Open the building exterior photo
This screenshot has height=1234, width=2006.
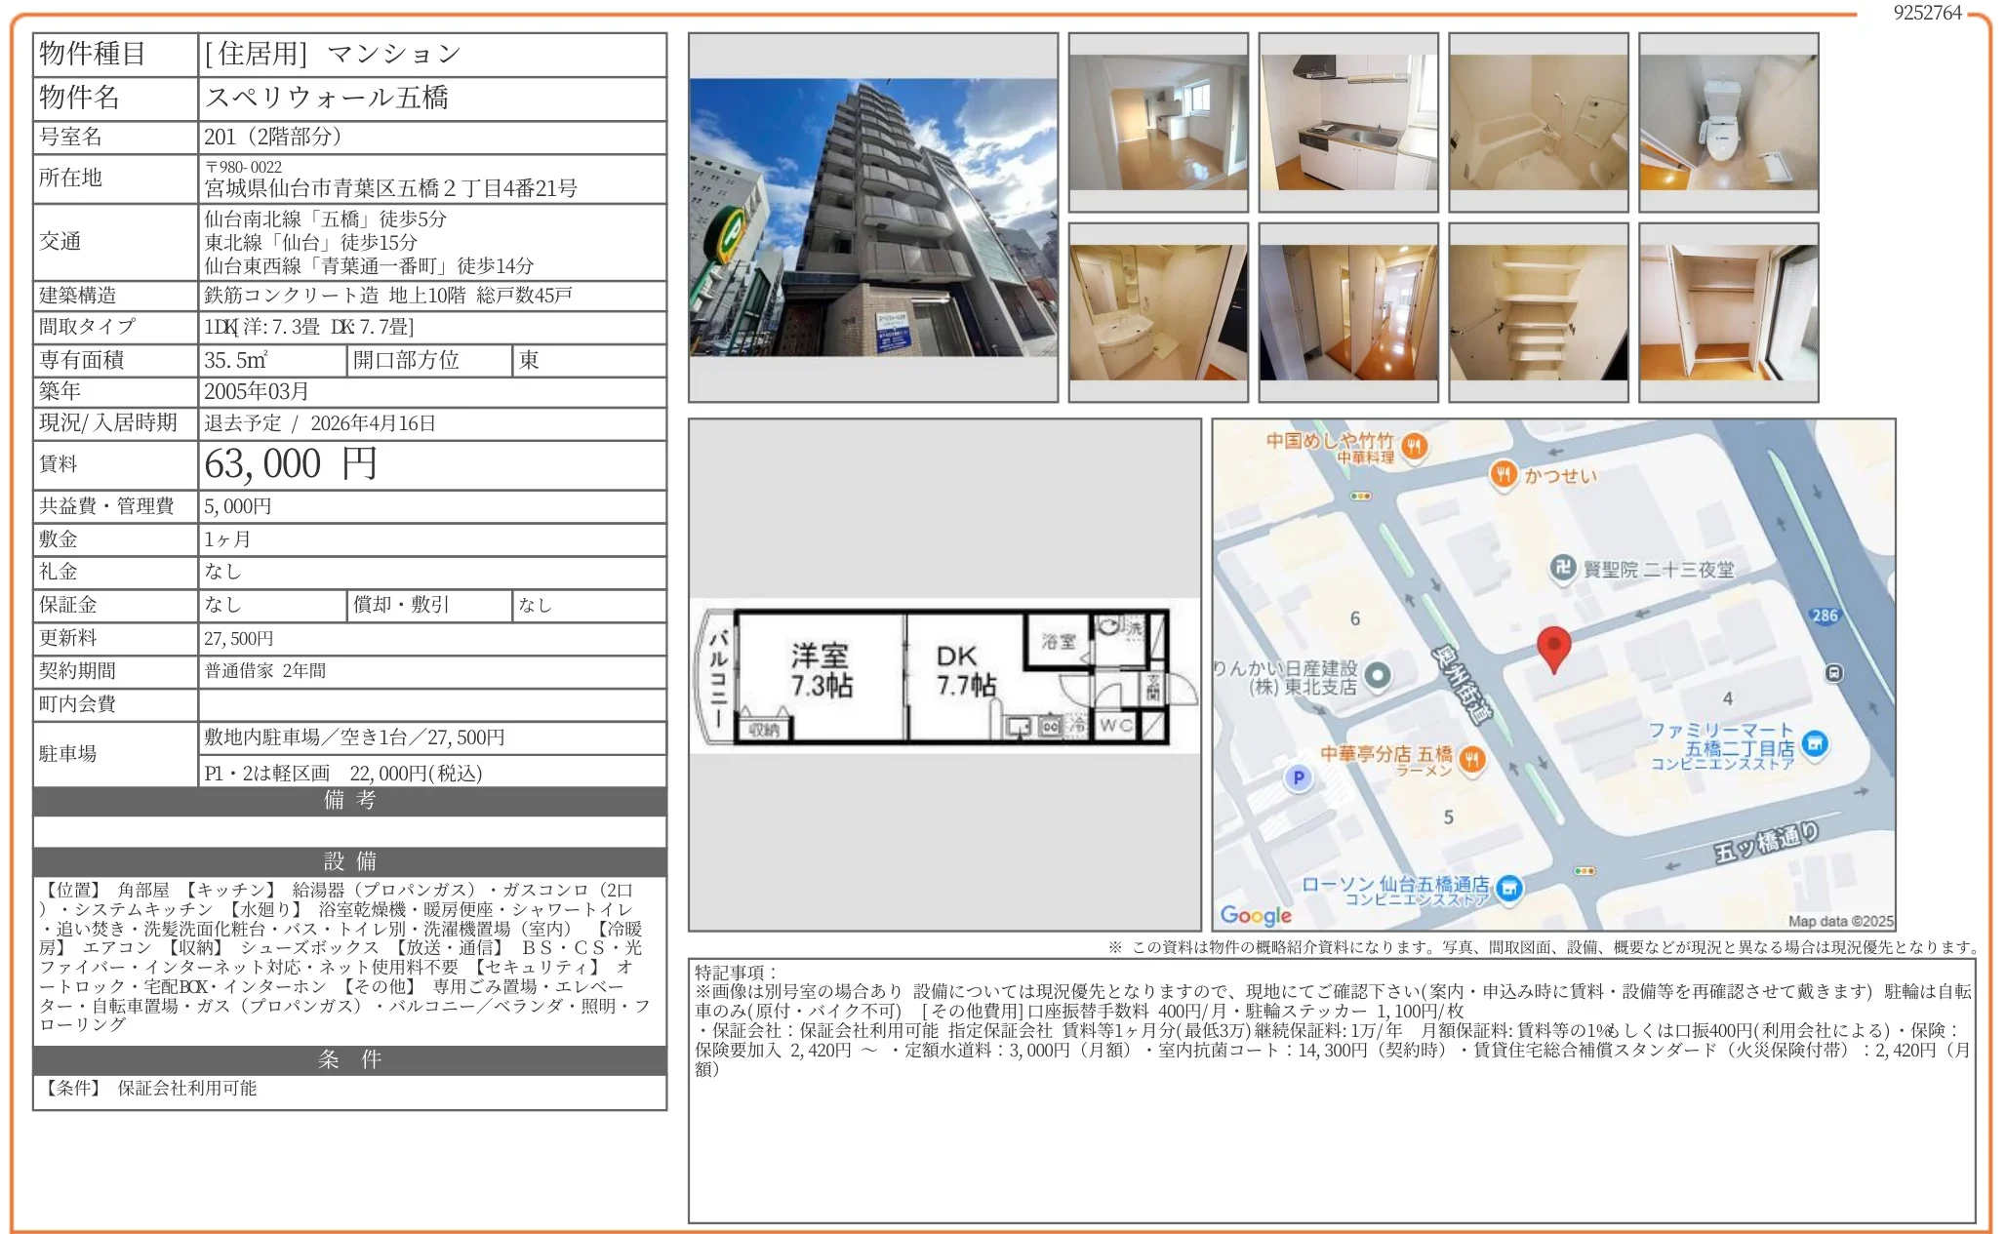pos(872,218)
